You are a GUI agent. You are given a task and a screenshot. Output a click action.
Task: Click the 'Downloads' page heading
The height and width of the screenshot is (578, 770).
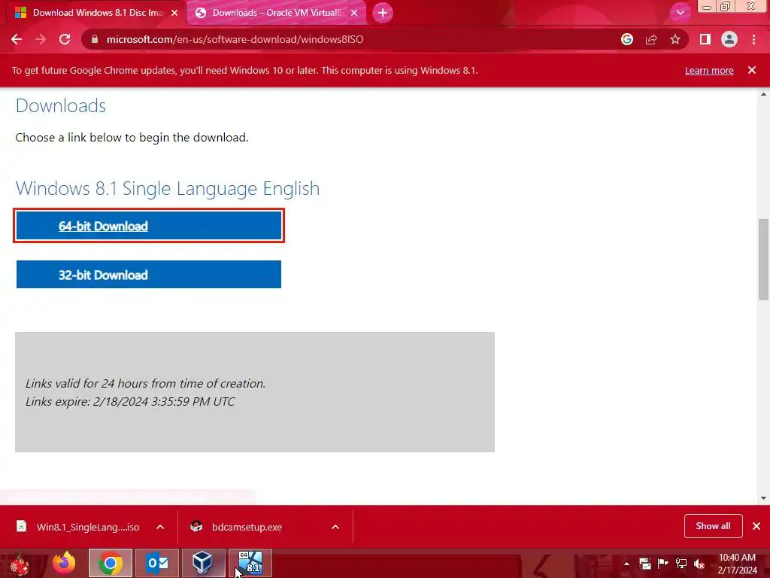[x=61, y=105]
